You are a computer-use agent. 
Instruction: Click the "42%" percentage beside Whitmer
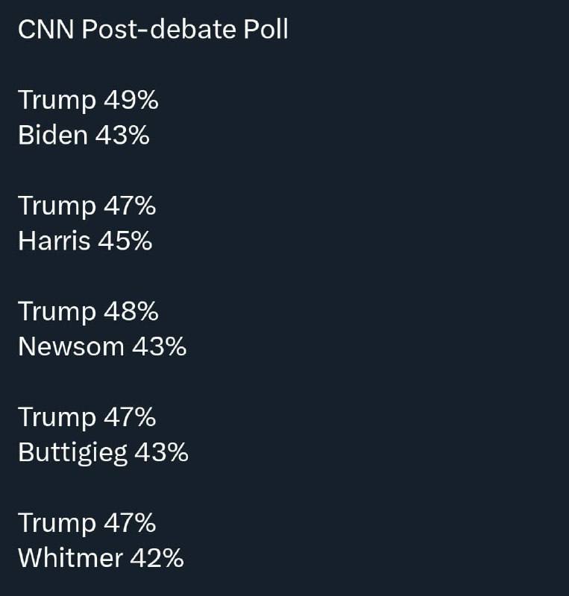157,558
